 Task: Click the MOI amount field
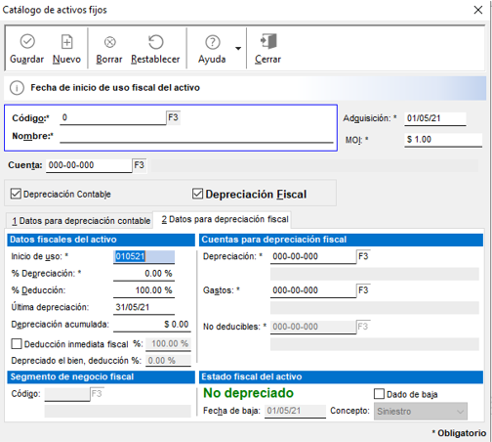click(x=443, y=140)
